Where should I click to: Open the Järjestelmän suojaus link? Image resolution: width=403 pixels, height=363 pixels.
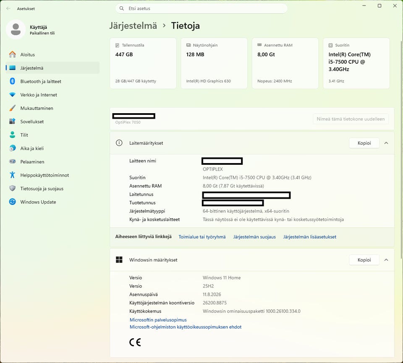click(x=254, y=237)
